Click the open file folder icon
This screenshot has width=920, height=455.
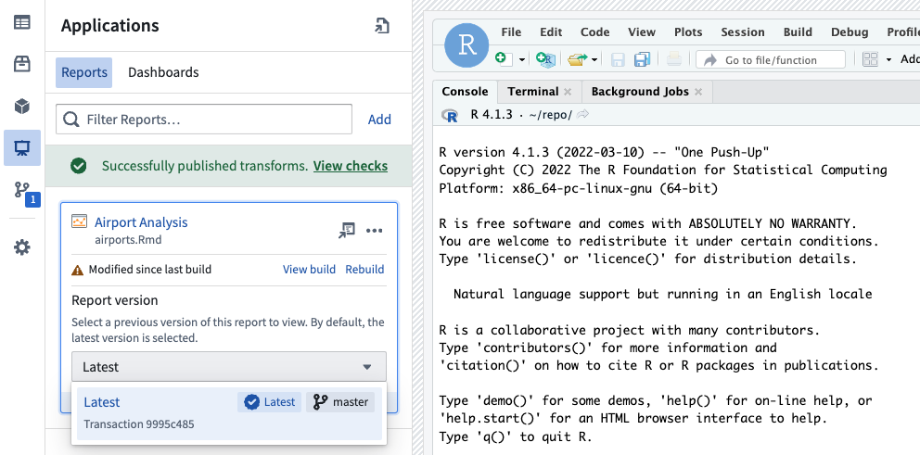[578, 59]
